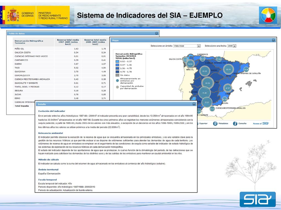Click the 54.04 bubble near Miño-Sil
The height and width of the screenshot is (210, 281).
(190, 64)
